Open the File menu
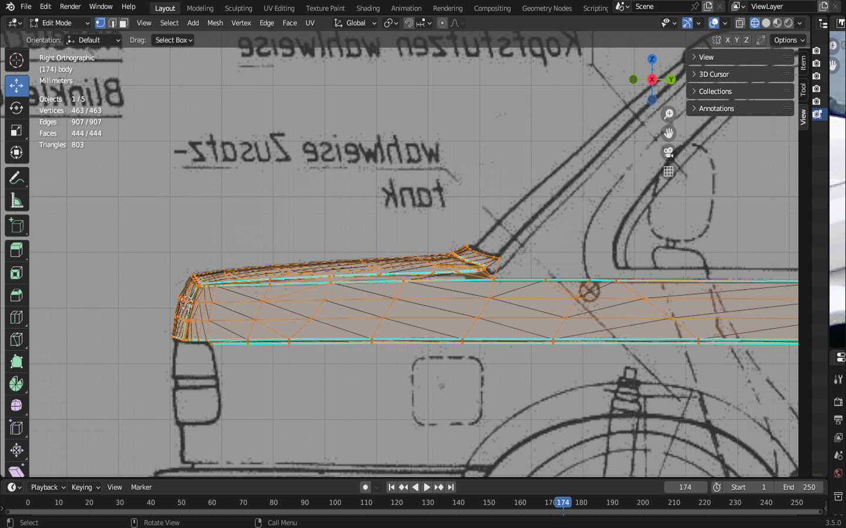Screen dimensions: 846x528 26,6
